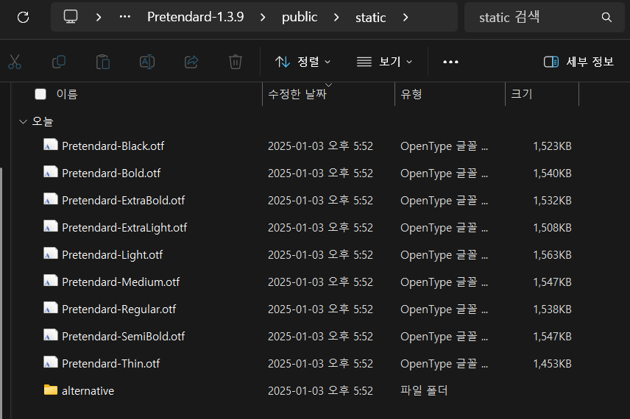This screenshot has width=630, height=419.
Task: Sort by 이름 column header
Action: 67,94
